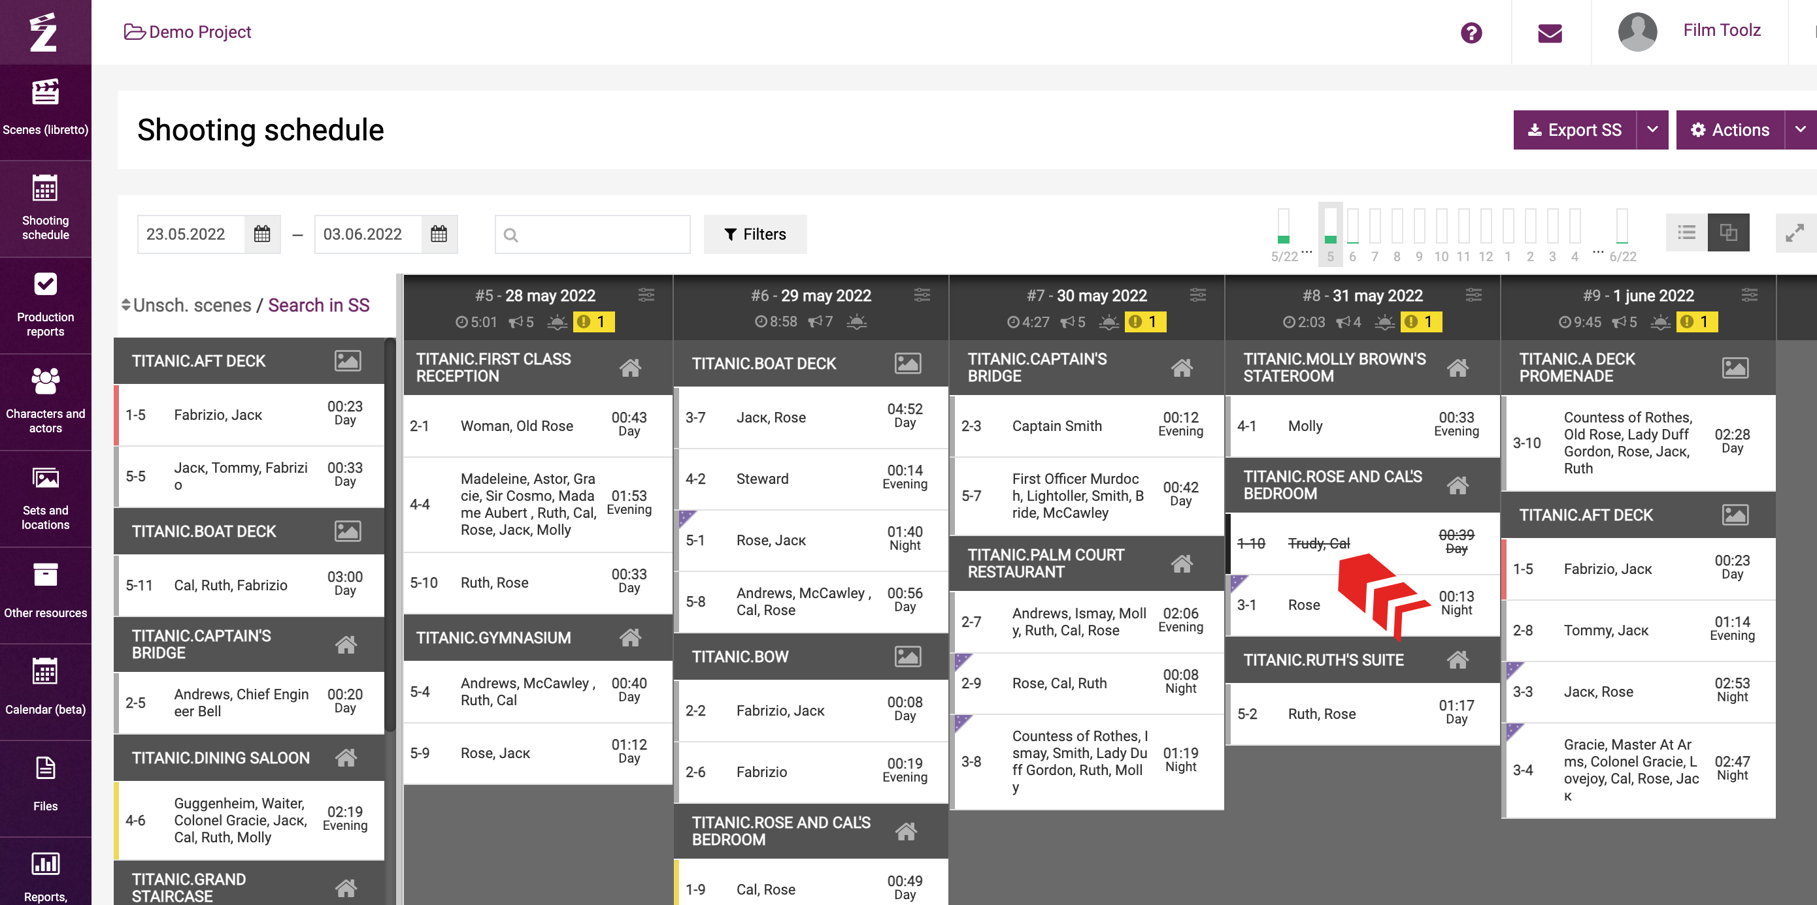Viewport: 1817px width, 905px height.
Task: Open settings for day #5 28 may
Action: click(646, 294)
